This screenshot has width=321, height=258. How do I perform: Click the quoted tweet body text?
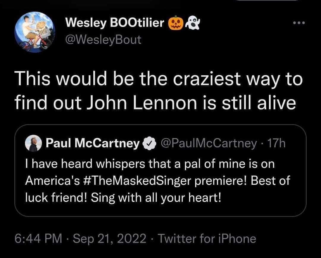(158, 180)
